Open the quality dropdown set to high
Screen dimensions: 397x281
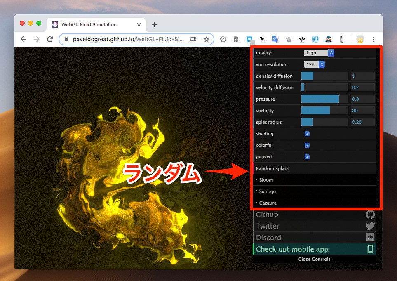pos(319,53)
